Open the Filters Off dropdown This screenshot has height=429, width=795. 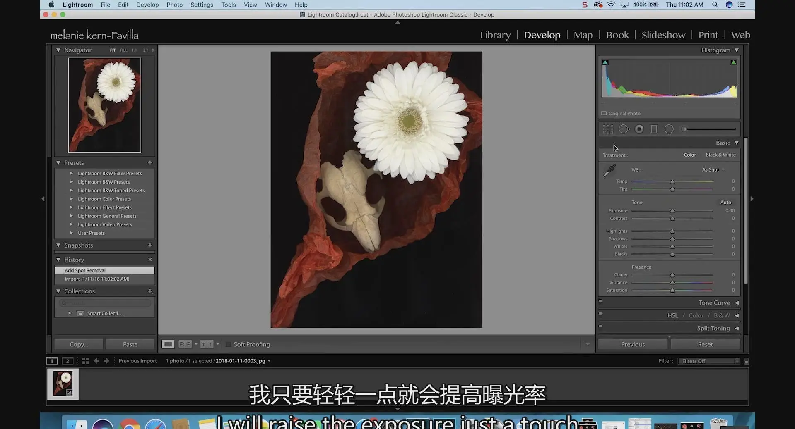709,361
